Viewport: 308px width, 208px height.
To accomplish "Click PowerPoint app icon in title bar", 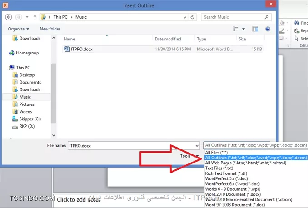I will click(5, 5).
